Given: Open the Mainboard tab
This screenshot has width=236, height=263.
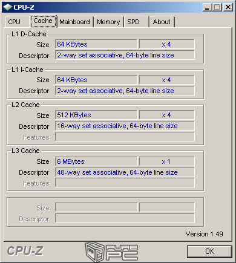Looking at the screenshot, I should 75,22.
